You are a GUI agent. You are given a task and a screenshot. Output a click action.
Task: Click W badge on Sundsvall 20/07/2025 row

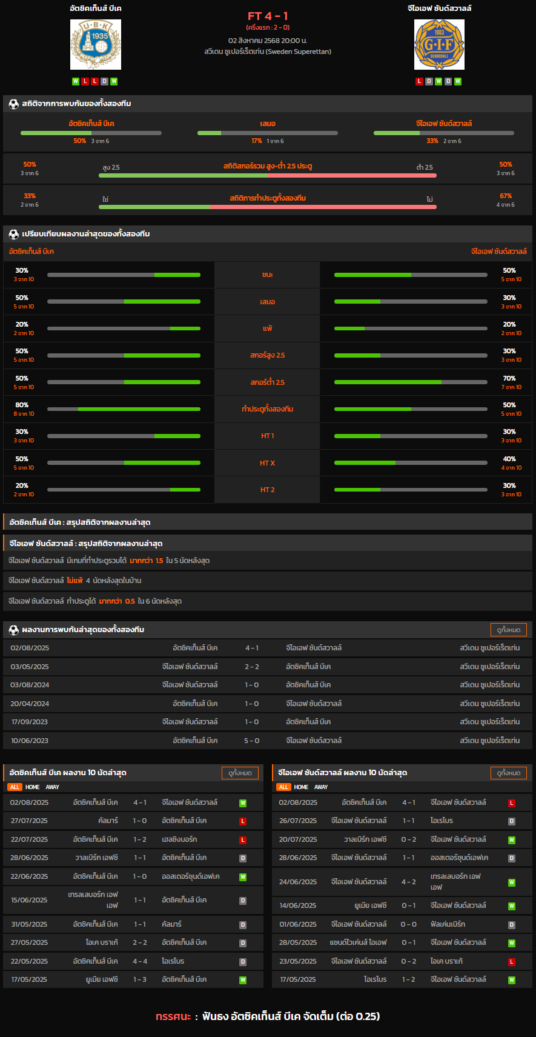click(512, 840)
